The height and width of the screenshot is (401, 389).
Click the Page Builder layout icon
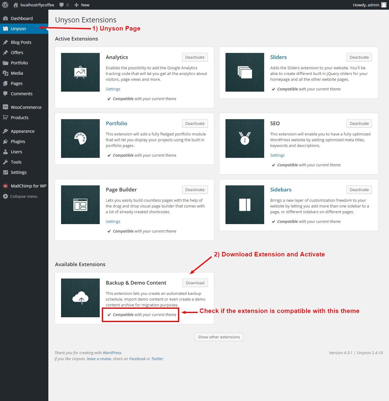80,205
